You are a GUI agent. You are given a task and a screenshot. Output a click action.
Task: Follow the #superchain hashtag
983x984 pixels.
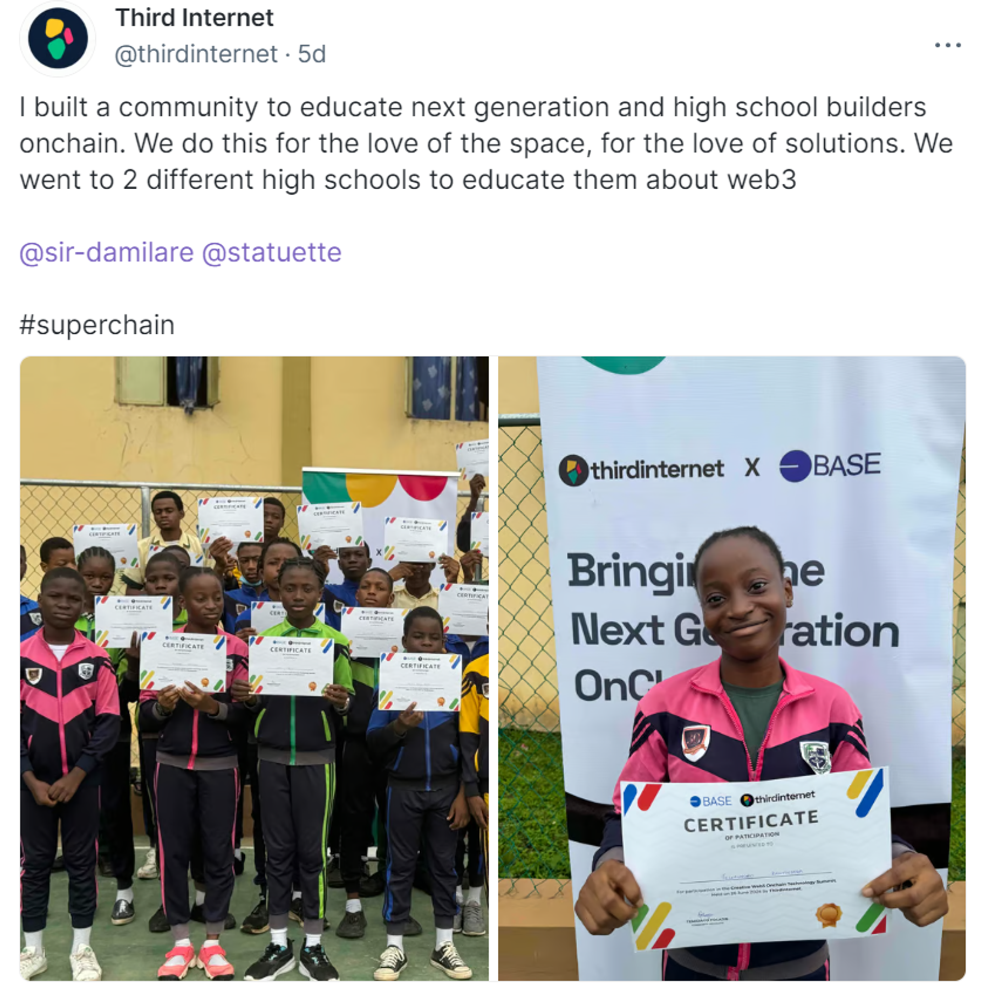coord(97,325)
